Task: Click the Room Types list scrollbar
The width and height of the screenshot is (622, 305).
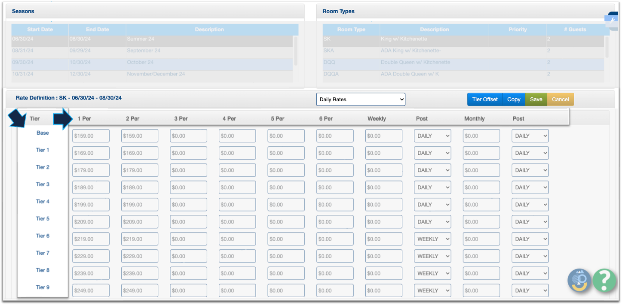Action: coord(607,47)
